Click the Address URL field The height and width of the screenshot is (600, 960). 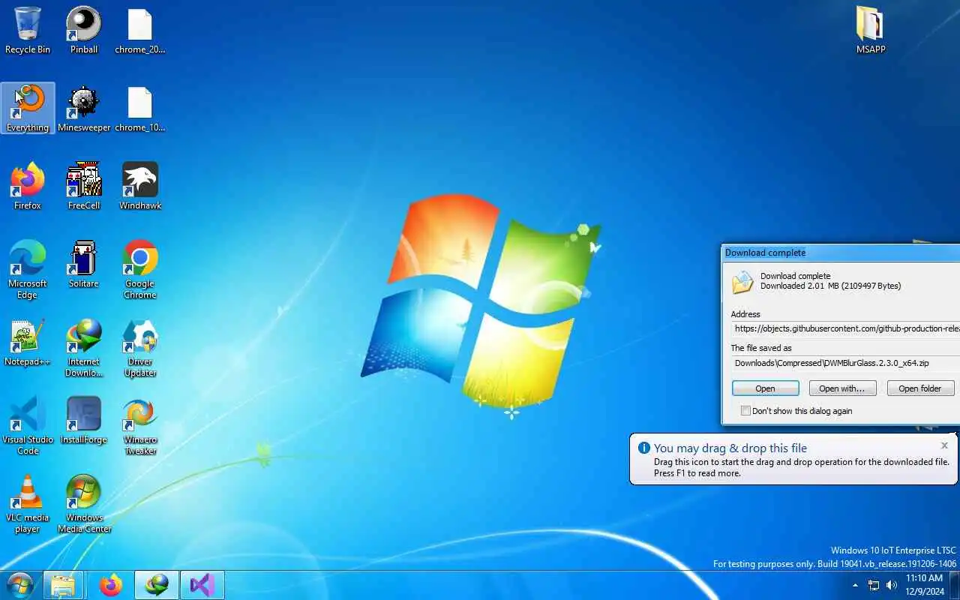846,328
